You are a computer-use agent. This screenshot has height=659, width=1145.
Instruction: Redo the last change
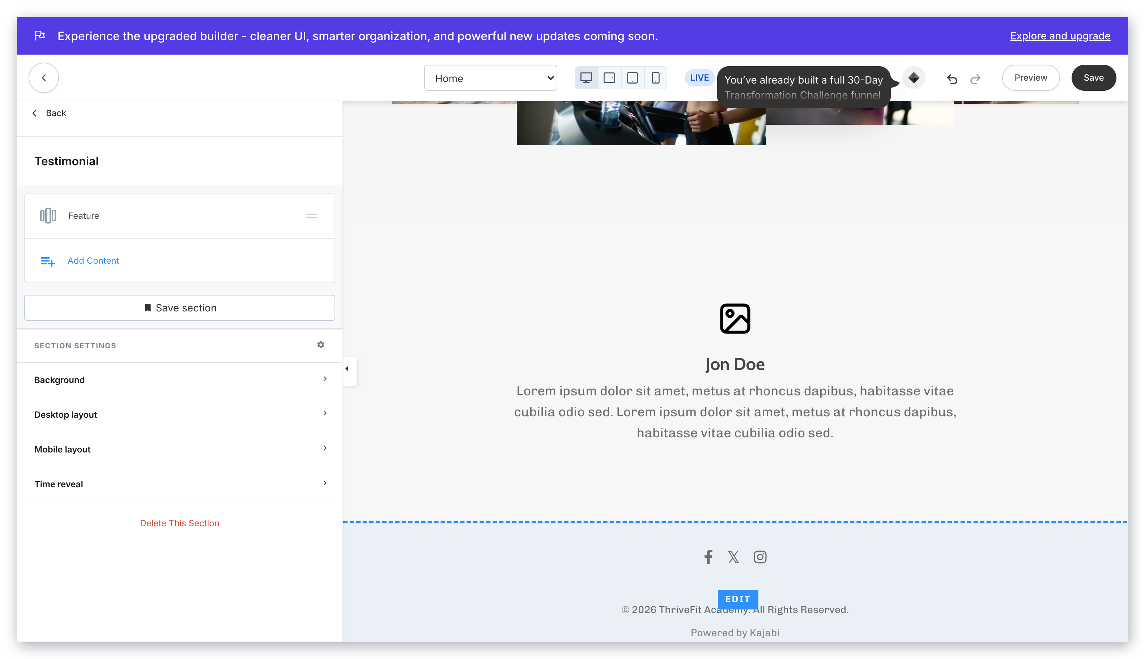pos(975,79)
